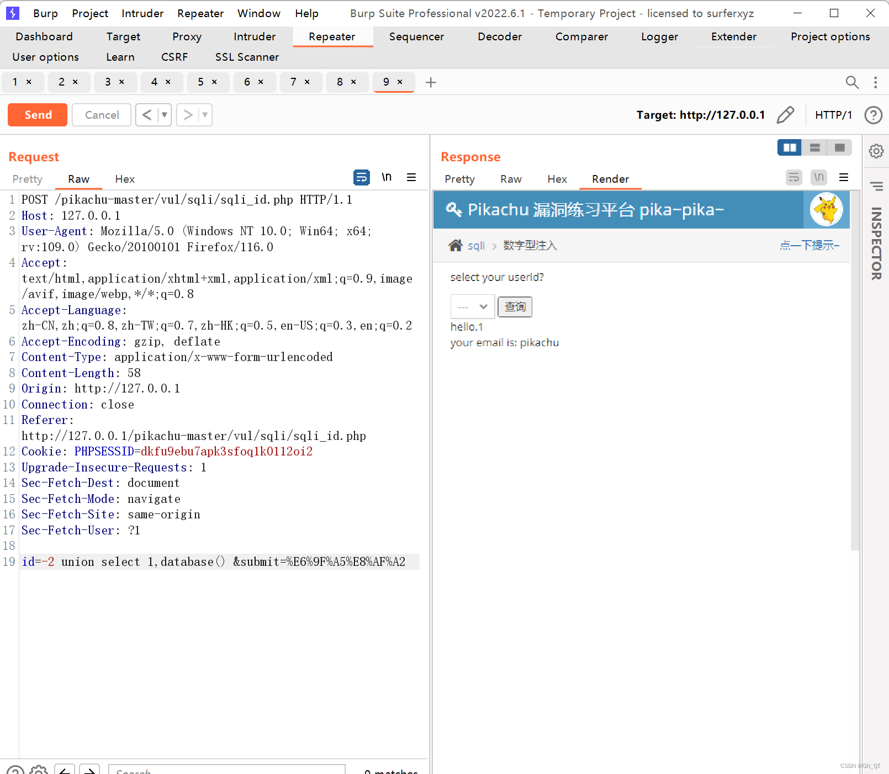Open the CSRF tab

174,57
